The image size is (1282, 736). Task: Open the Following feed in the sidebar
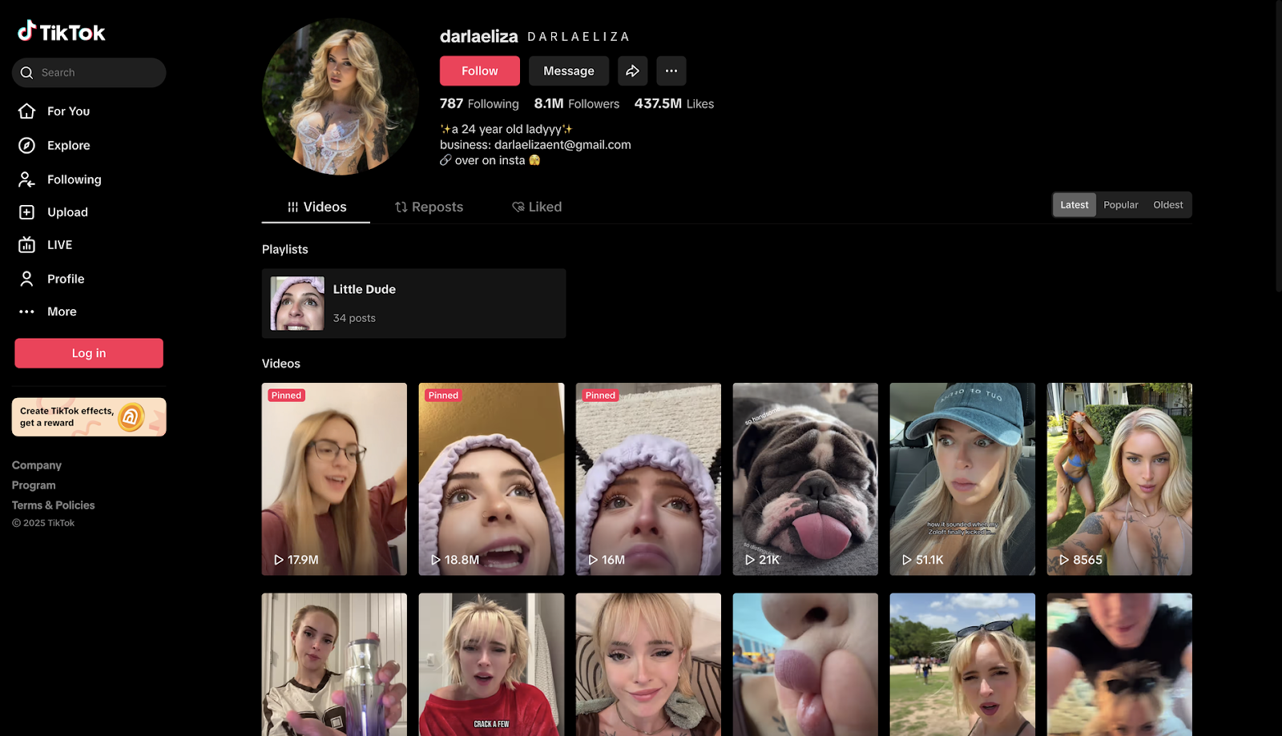point(73,179)
